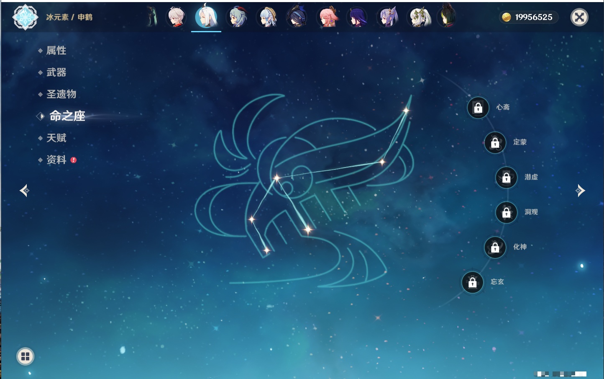Open the 天赋 talents menu
The image size is (604, 379).
point(56,138)
